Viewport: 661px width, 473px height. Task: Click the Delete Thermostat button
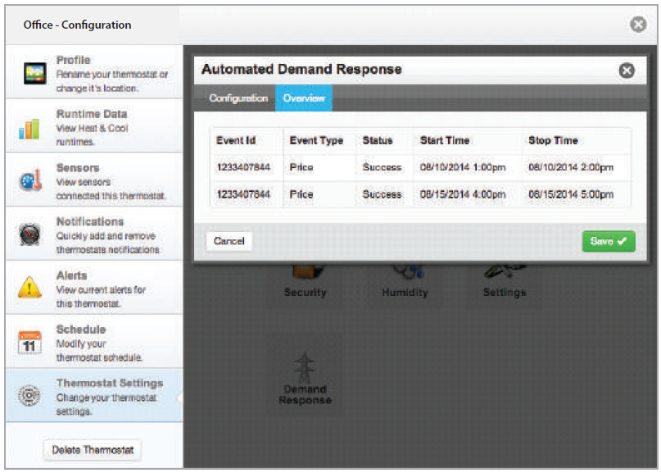pyautogui.click(x=93, y=450)
